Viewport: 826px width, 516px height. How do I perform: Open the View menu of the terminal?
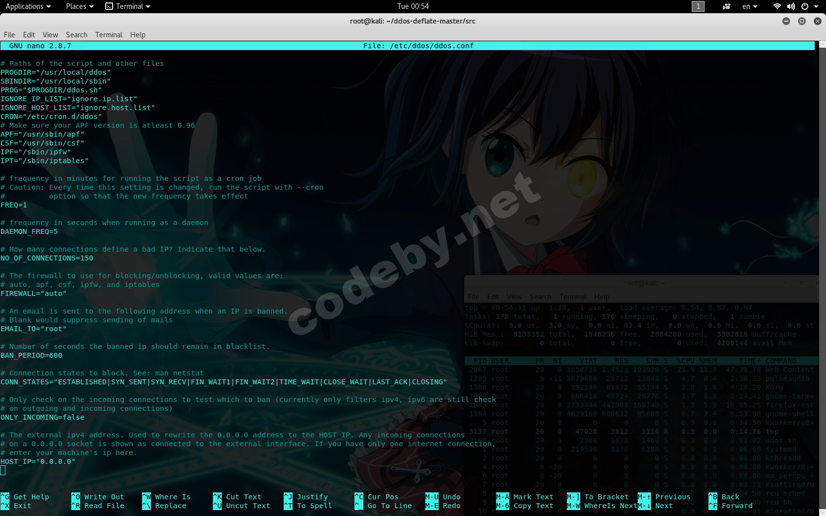(x=50, y=35)
